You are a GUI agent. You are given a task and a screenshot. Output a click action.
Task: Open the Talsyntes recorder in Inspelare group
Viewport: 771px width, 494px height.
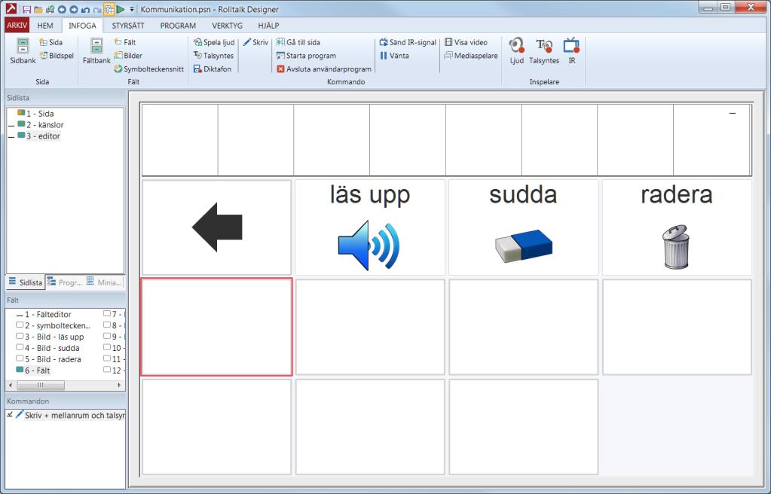[544, 51]
